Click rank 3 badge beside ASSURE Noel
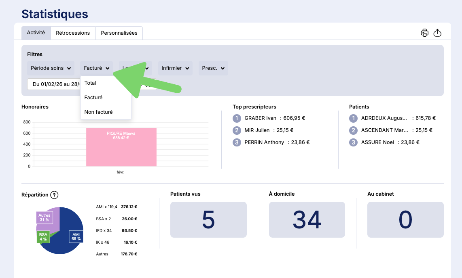462x278 pixels. [354, 142]
